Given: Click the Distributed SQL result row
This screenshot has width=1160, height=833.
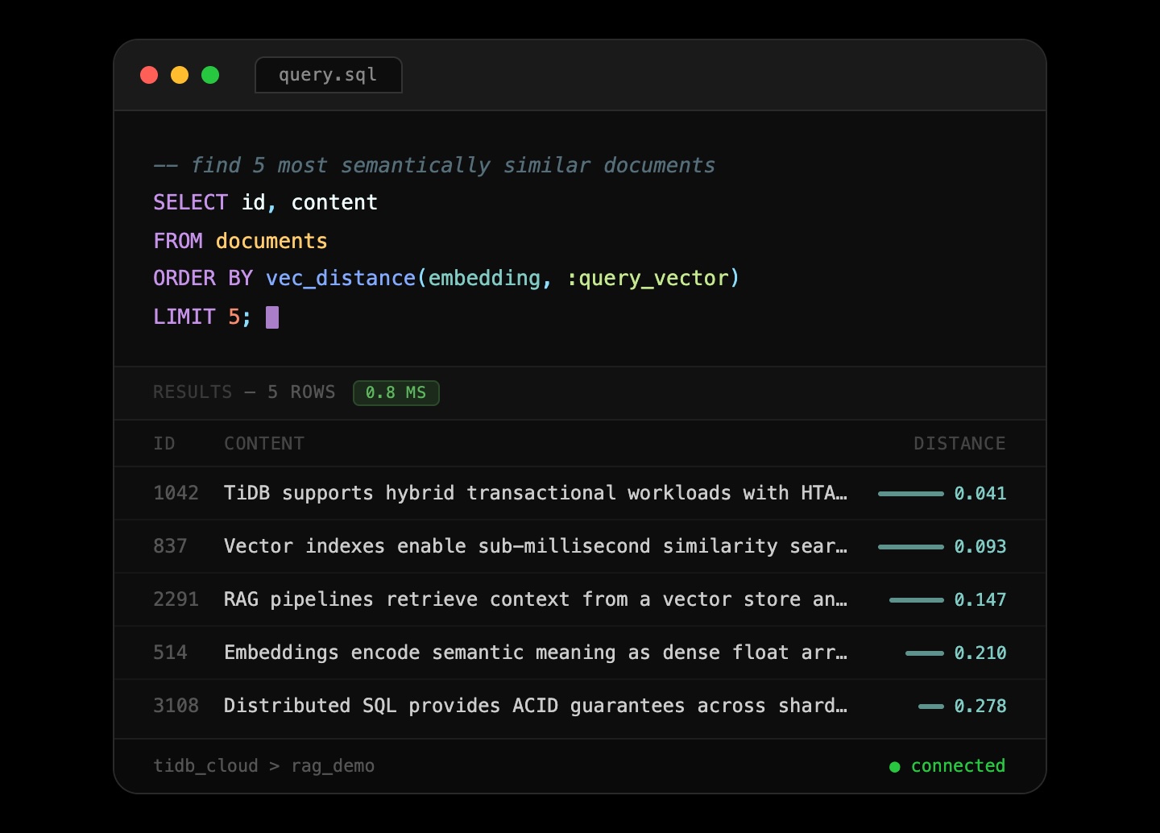Looking at the screenshot, I should [x=535, y=706].
